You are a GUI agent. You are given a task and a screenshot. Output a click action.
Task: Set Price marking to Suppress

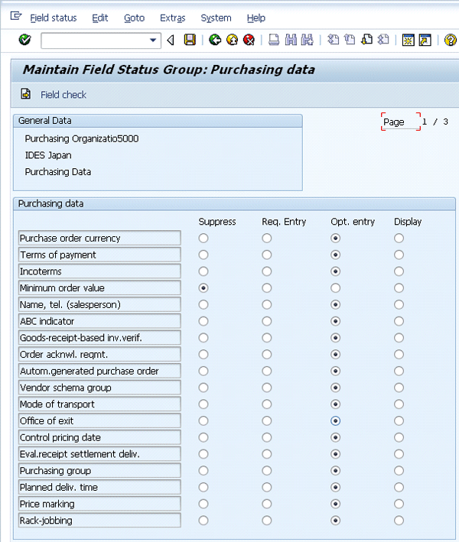tap(203, 504)
